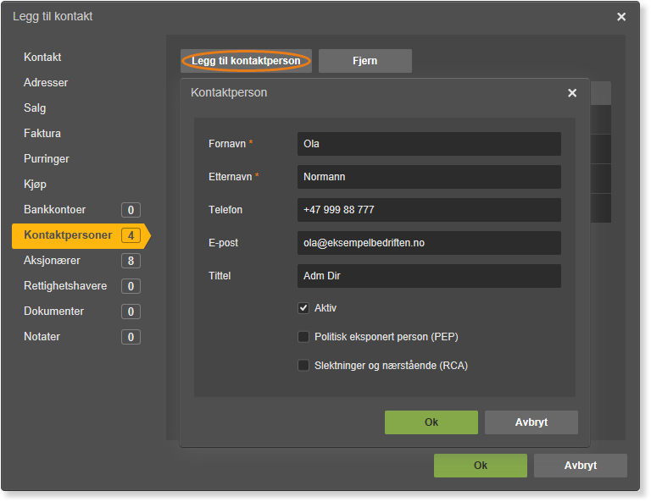This screenshot has height=502, width=651.
Task: Click into the Fornavn input field
Action: 429,144
